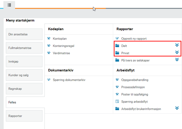Click the tool icon beside Konteringsregel

click(x=49, y=45)
